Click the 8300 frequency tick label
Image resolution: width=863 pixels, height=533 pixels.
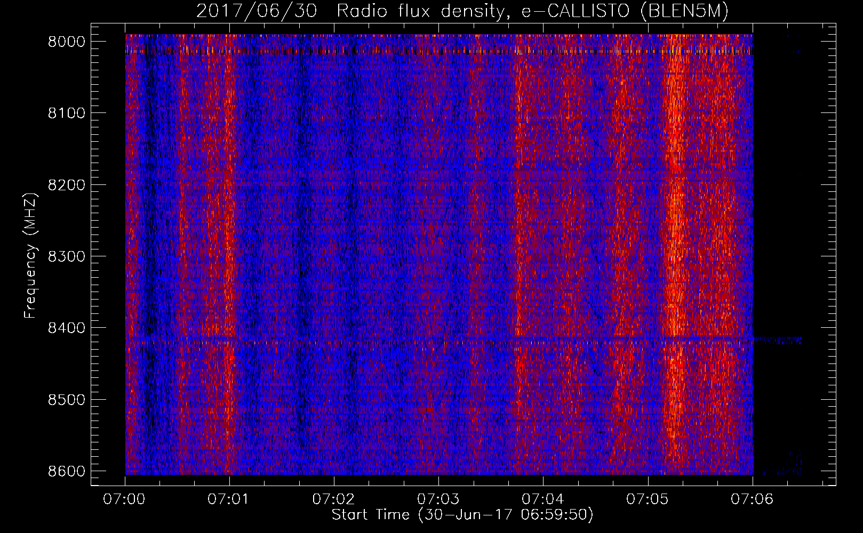pos(67,256)
